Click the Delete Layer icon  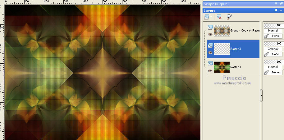pos(219,17)
